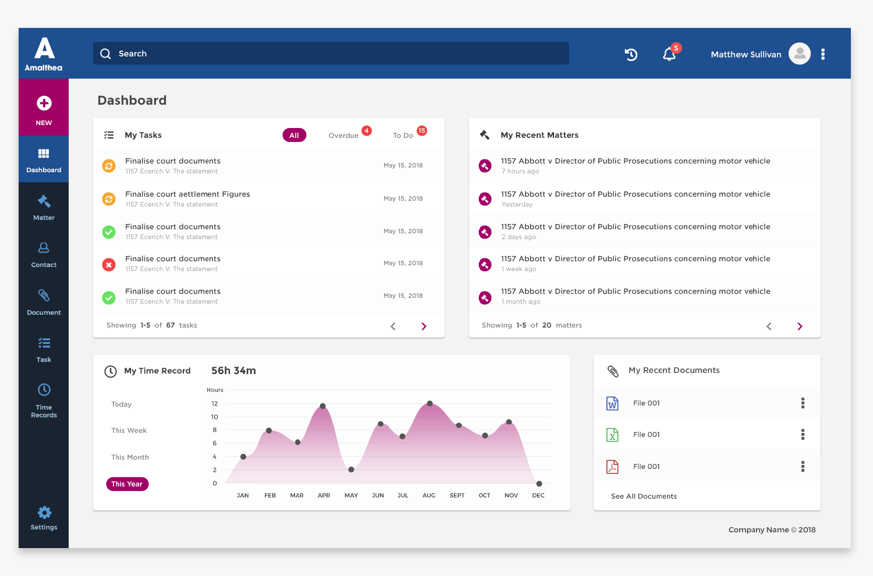This screenshot has width=873, height=576.
Task: Open Settings gear in sidebar
Action: click(x=44, y=517)
